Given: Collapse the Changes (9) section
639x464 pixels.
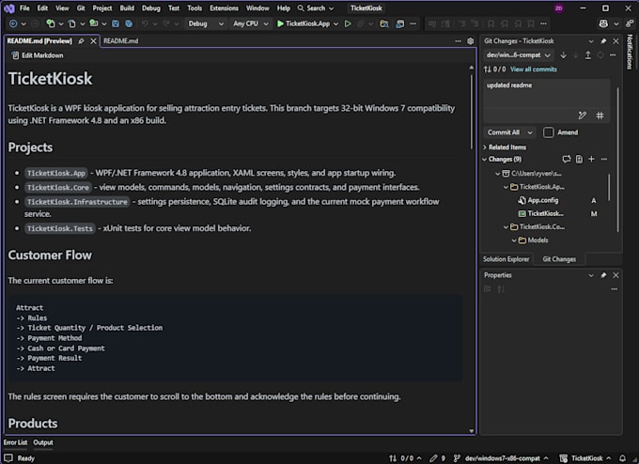Looking at the screenshot, I should tap(485, 160).
